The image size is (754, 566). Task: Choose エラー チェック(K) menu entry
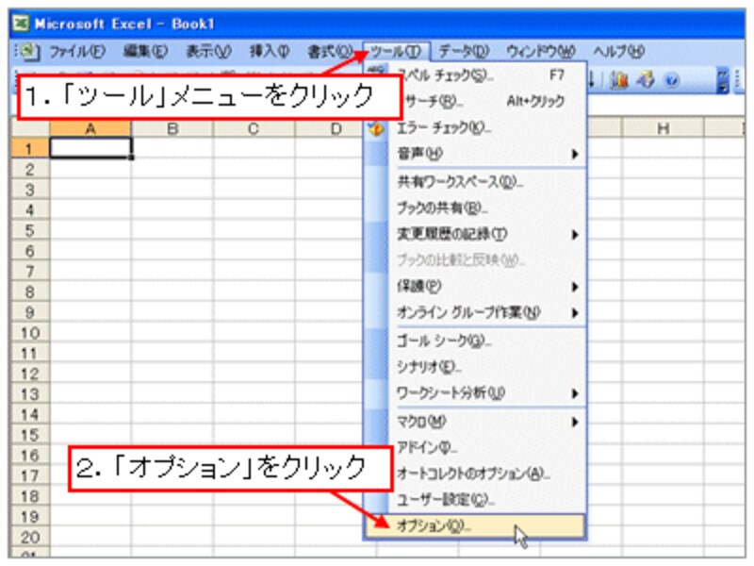click(x=475, y=127)
